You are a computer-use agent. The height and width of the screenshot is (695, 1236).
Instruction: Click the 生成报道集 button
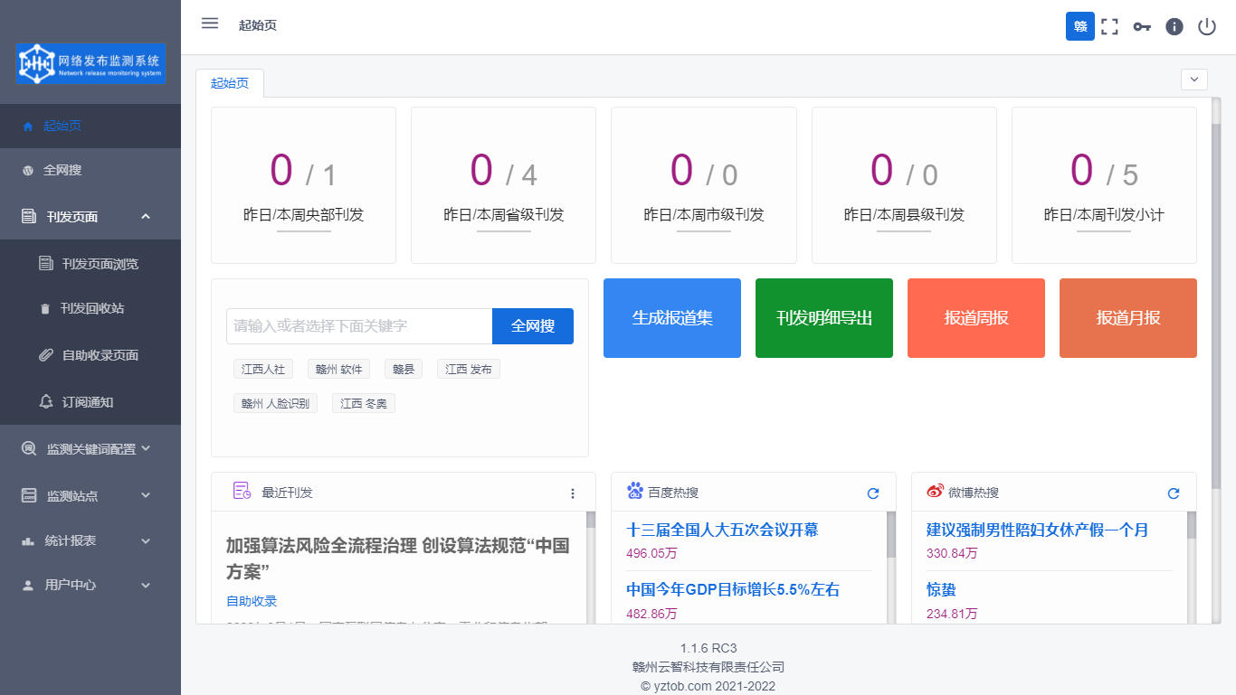[672, 318]
